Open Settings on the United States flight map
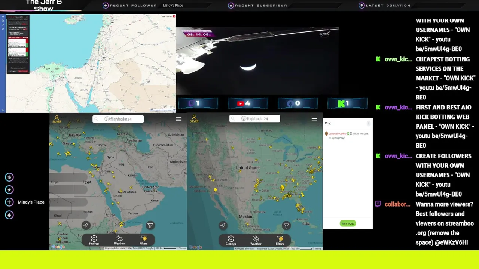The width and height of the screenshot is (479, 269). point(231,240)
